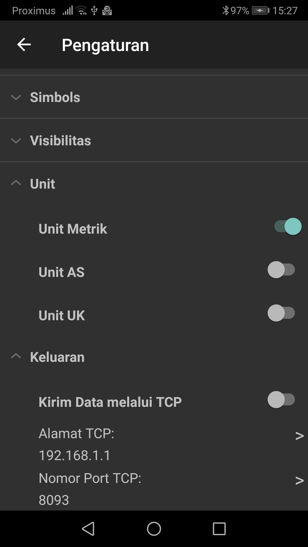The image size is (308, 547).
Task: Expand the Simbols section chevron
Action: [16, 97]
